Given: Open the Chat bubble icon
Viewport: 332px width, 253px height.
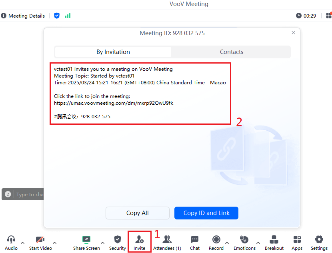Looking at the screenshot, I should [x=194, y=240].
